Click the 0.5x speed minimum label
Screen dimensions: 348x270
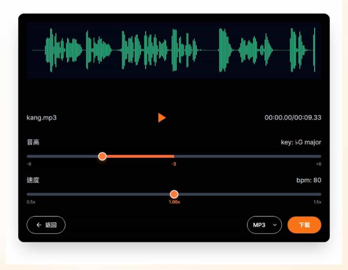[x=31, y=202]
